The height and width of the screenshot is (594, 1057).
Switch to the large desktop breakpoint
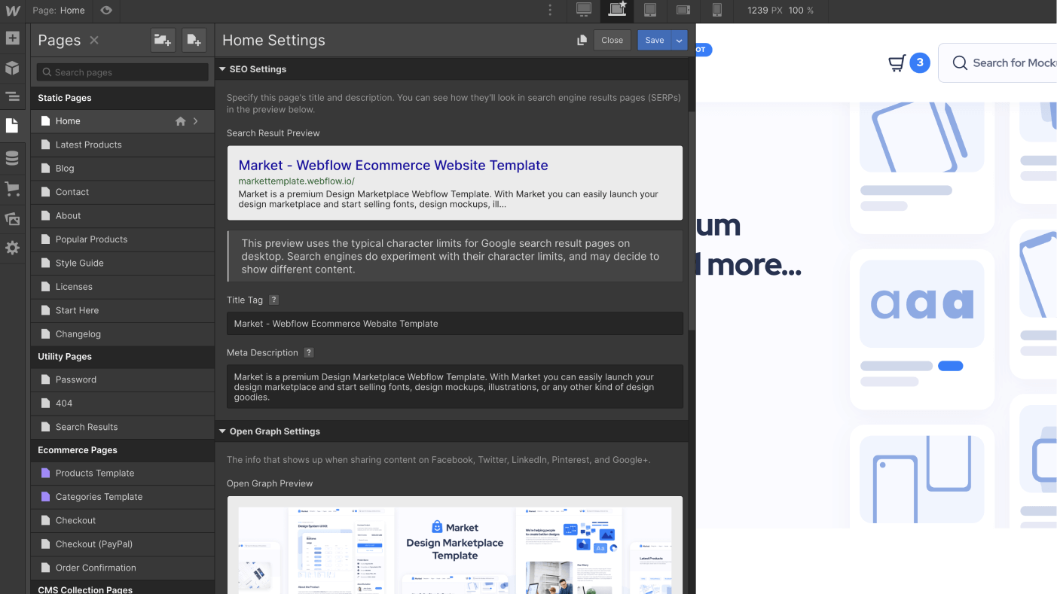[x=583, y=10]
